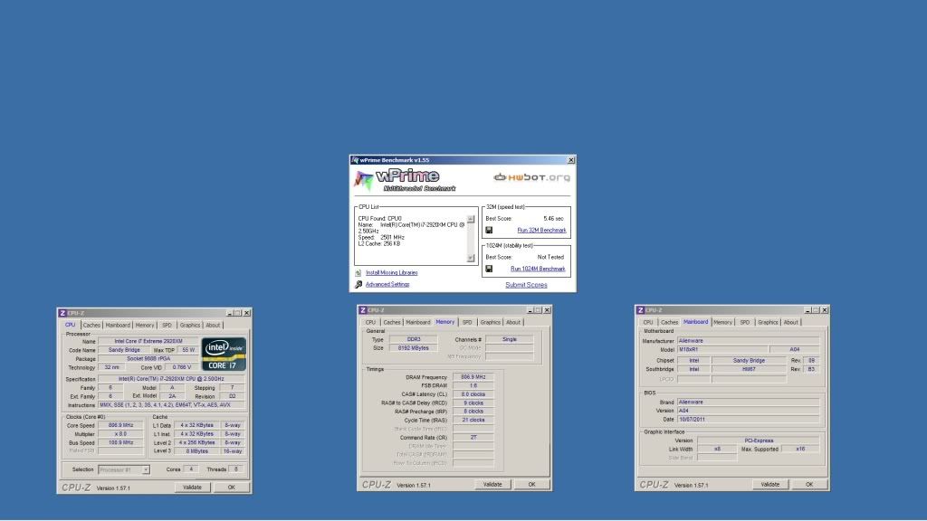The width and height of the screenshot is (927, 521).
Task: Open Graphics tab in the CPU-Z CPU window
Action: [x=190, y=326]
